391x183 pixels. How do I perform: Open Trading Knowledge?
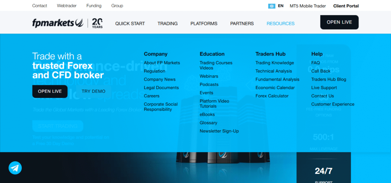tap(275, 63)
